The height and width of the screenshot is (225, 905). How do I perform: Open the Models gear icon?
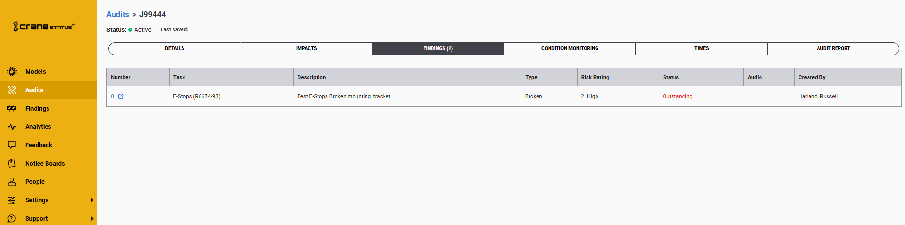point(12,72)
